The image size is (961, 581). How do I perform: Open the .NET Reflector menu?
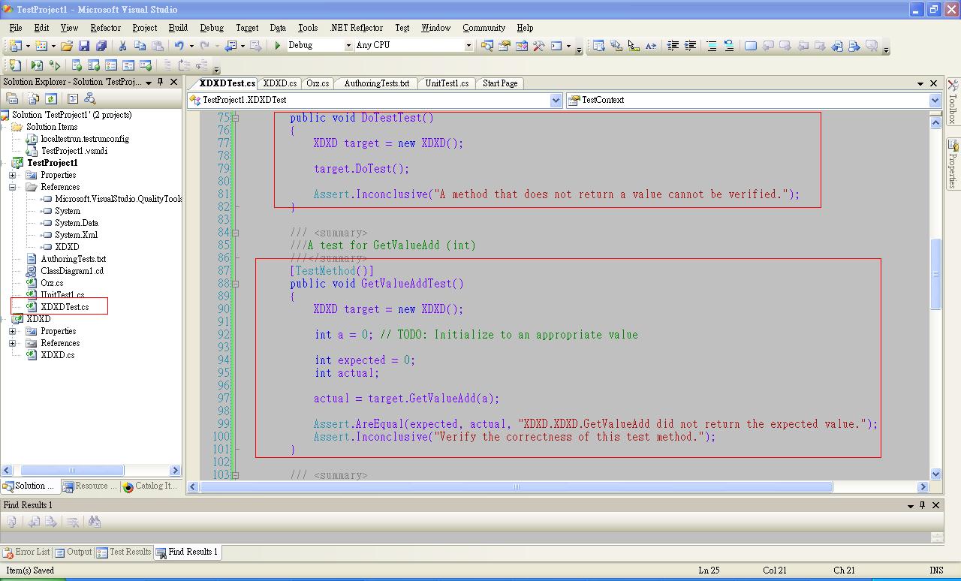click(357, 28)
